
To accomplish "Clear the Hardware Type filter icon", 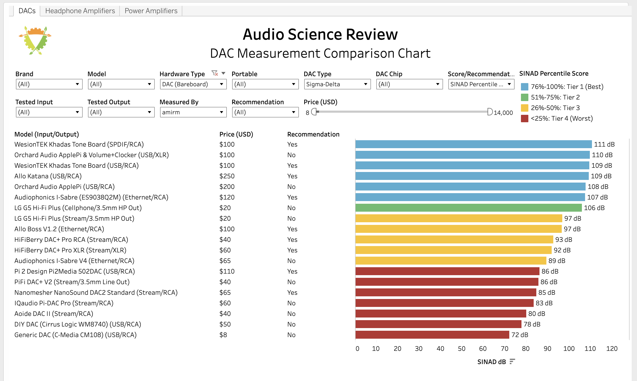I will pyautogui.click(x=215, y=73).
